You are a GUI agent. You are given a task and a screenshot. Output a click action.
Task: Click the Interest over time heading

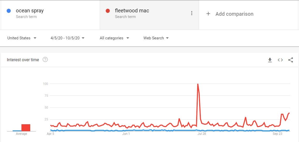click(x=23, y=60)
